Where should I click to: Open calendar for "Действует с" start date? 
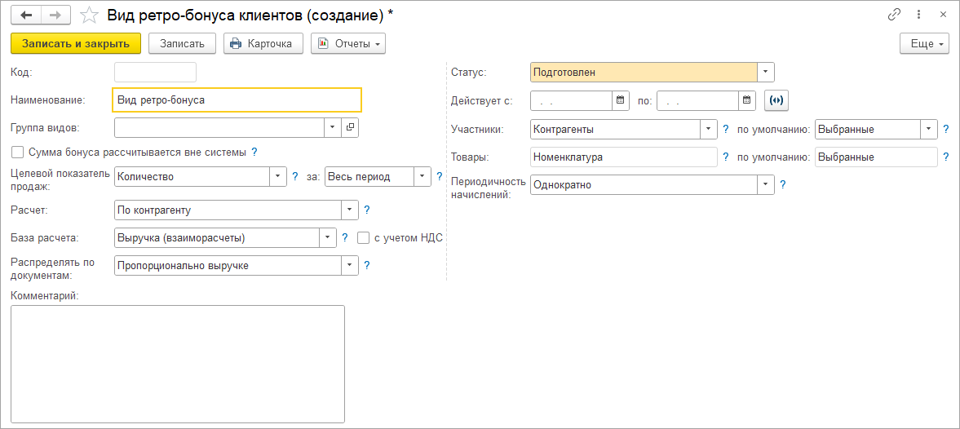621,100
